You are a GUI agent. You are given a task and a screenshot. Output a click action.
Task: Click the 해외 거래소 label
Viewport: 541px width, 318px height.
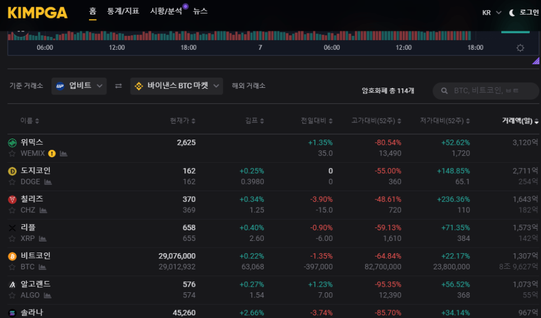coord(249,86)
